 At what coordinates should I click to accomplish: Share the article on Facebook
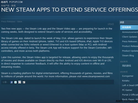11,82
